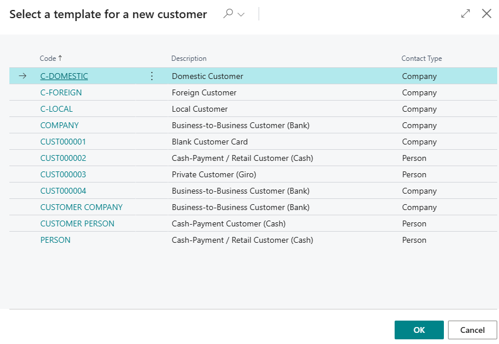Click the search magnifier icon

click(228, 13)
